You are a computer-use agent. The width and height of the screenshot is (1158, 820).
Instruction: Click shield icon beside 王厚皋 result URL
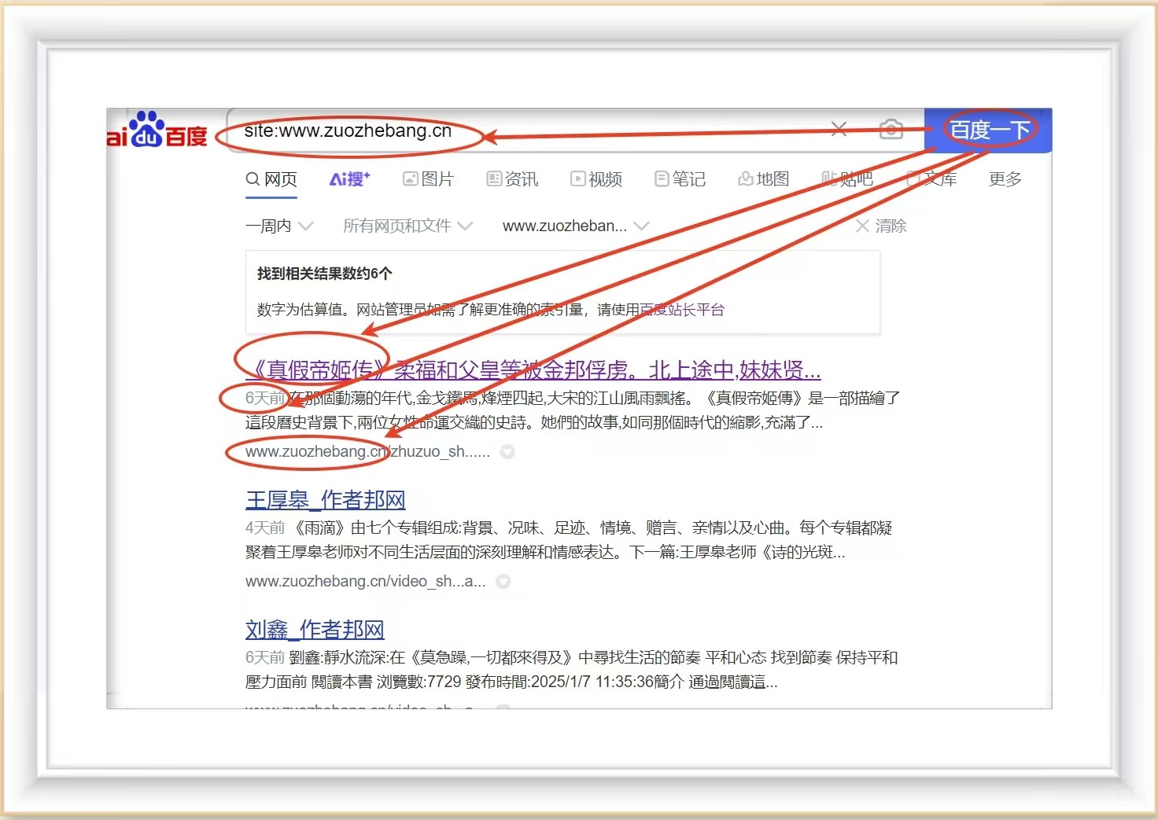click(503, 582)
